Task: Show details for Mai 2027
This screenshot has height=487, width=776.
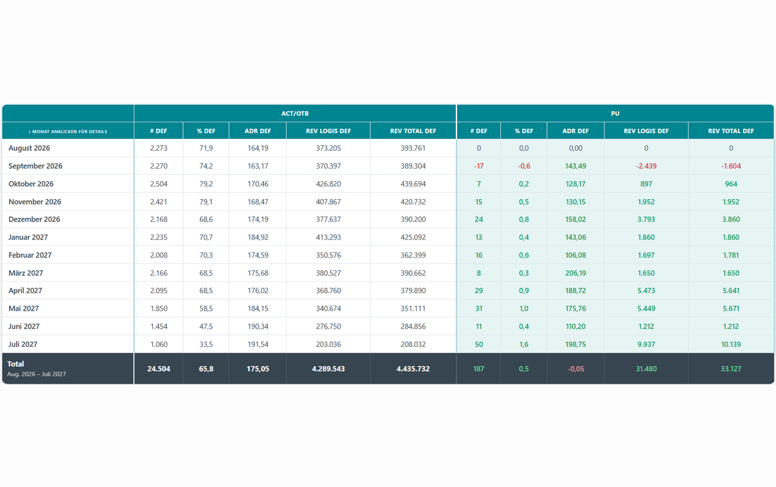Action: coord(24,308)
